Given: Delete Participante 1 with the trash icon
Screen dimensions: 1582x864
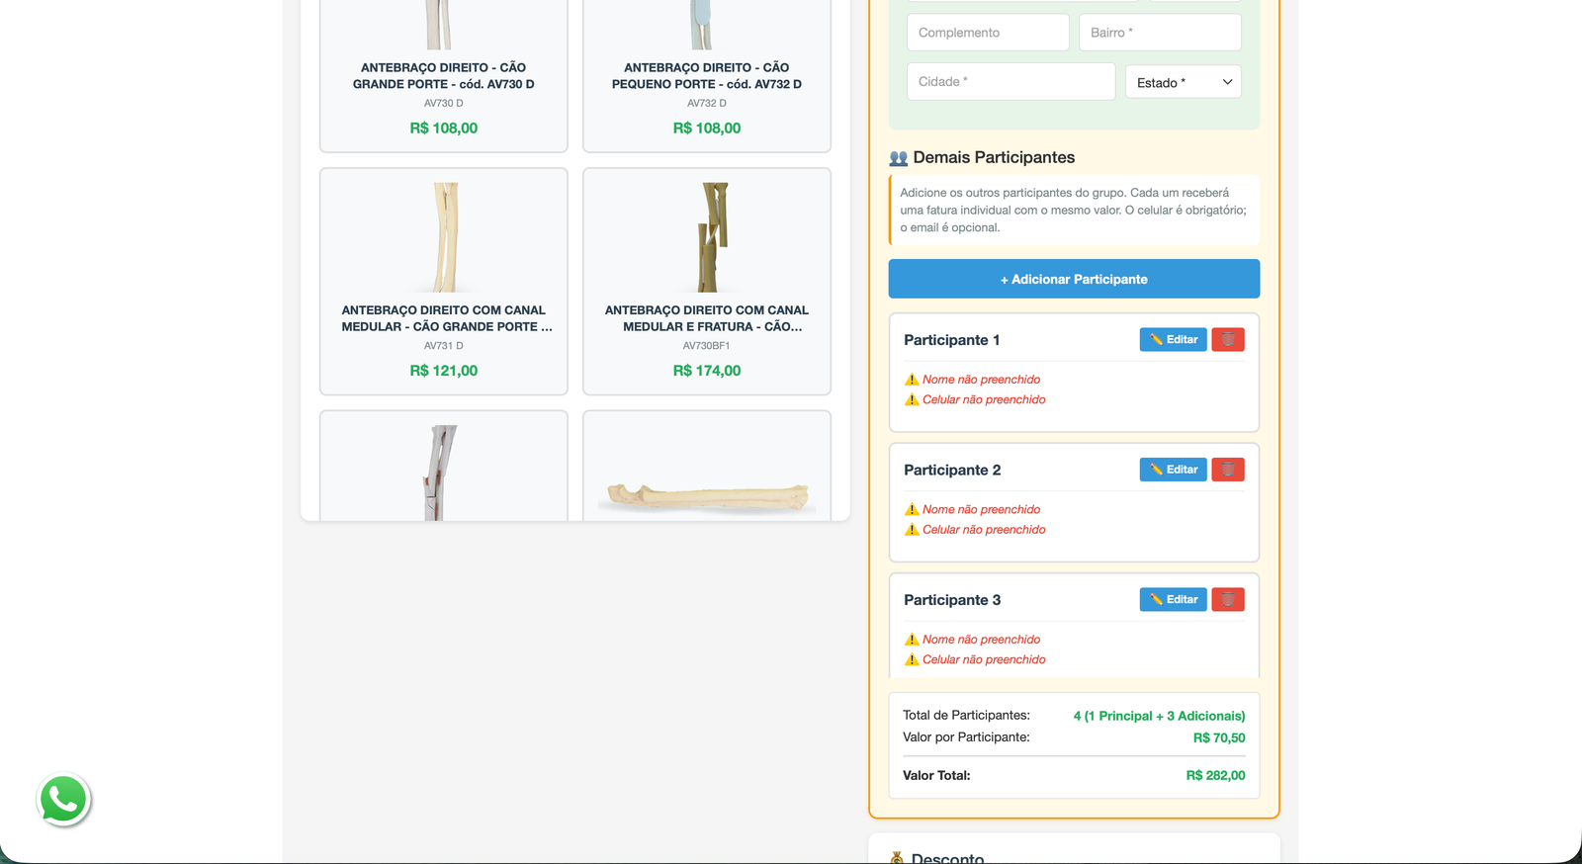Looking at the screenshot, I should (x=1227, y=339).
